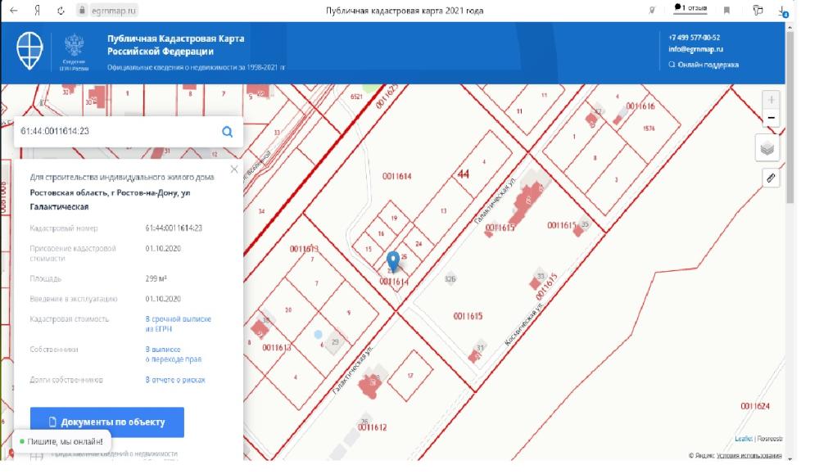Activate the ruler measurement tool
Viewport: 819px width, 474px height.
click(x=770, y=177)
